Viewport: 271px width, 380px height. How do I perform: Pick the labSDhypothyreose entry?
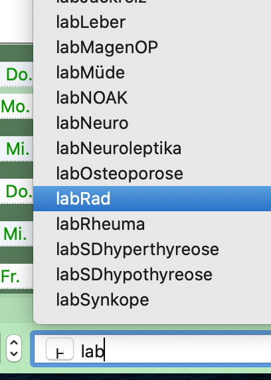coord(152,274)
